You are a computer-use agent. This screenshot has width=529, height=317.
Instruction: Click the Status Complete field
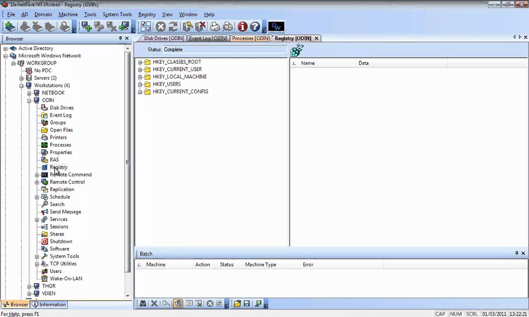coord(225,50)
